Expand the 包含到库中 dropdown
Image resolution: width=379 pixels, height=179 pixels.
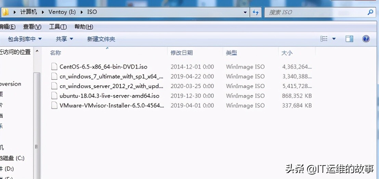40,39
